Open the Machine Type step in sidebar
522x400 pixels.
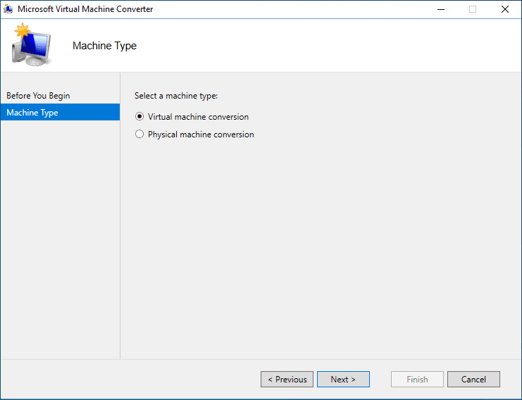pos(61,112)
